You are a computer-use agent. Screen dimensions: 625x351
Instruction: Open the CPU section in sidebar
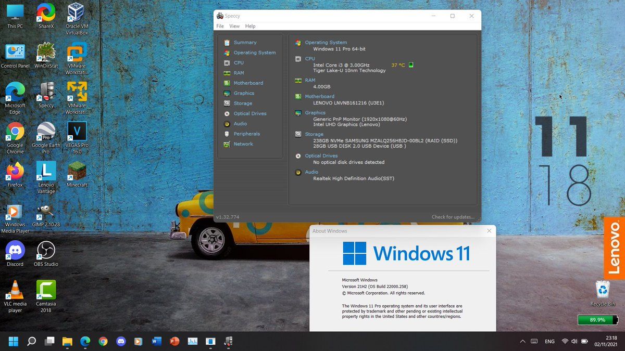239,63
